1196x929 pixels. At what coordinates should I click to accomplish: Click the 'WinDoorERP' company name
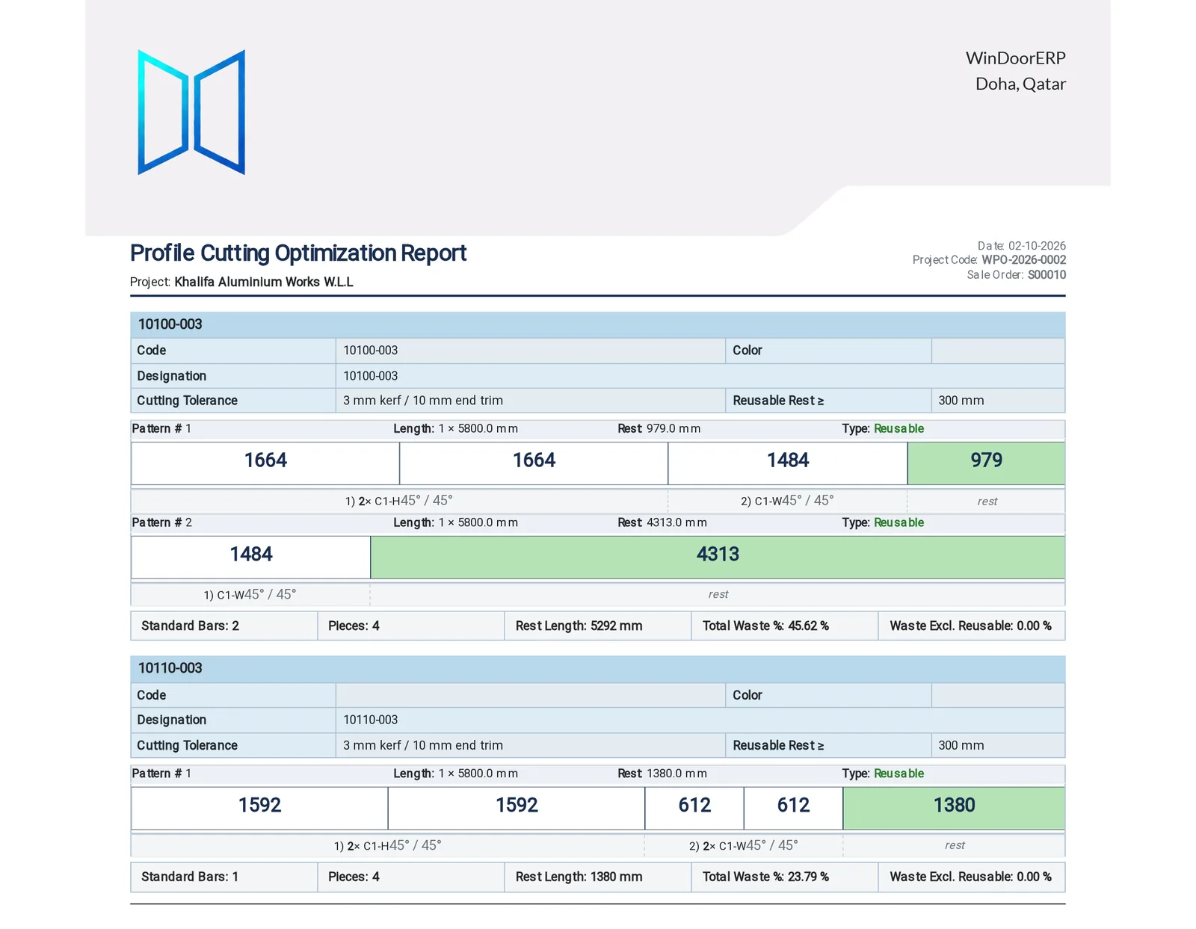[1015, 58]
